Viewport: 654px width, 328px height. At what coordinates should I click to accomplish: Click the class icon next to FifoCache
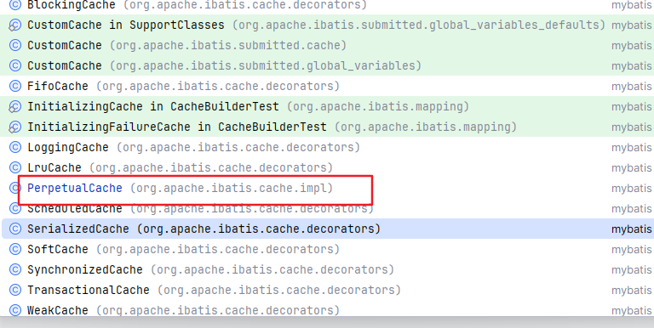point(15,86)
